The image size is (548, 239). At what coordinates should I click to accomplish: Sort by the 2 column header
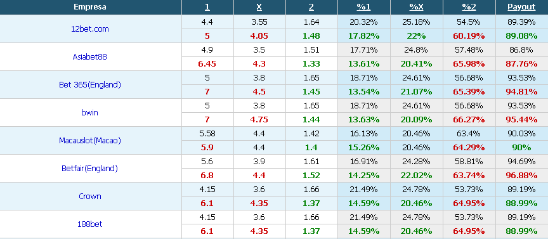[x=312, y=7]
